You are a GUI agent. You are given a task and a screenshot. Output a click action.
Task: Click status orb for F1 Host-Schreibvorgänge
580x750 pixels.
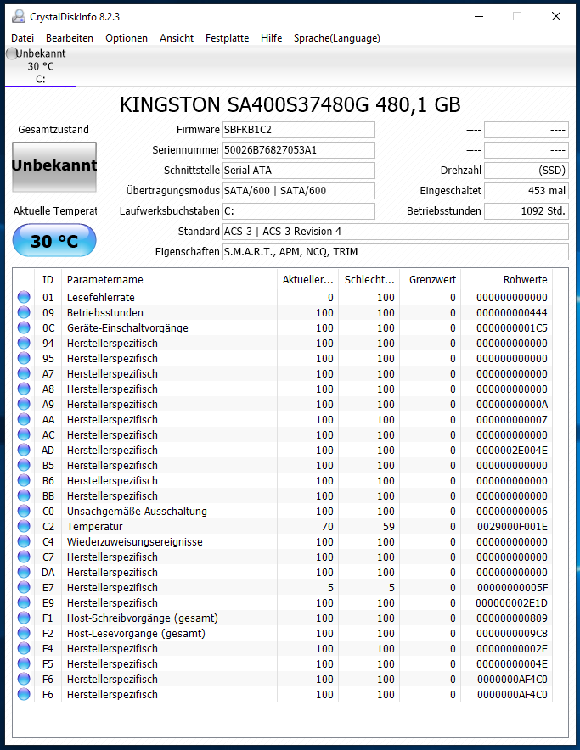[x=24, y=618]
